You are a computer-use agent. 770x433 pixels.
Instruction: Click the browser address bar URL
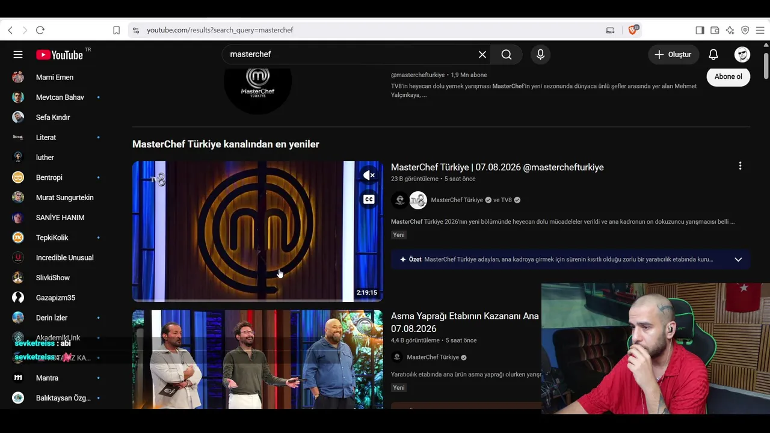(x=220, y=30)
